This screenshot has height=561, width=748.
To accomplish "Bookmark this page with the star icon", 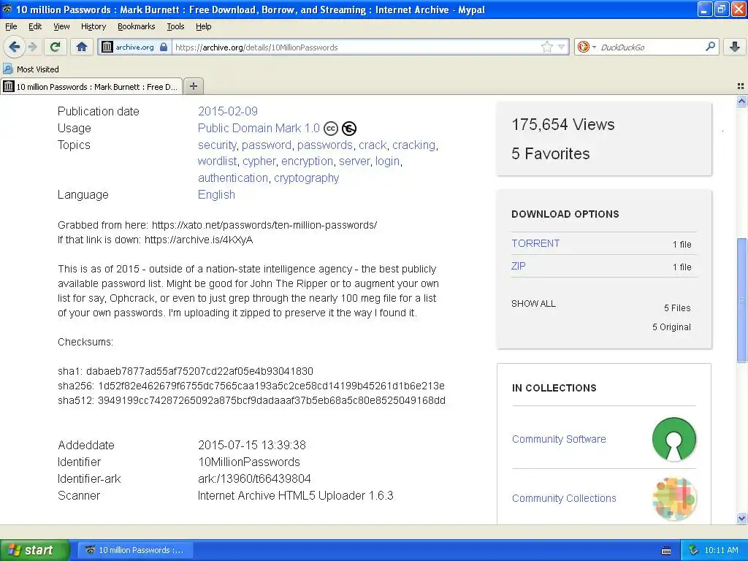I will (546, 47).
